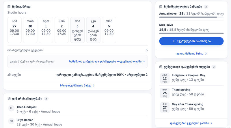The height and width of the screenshot is (128, 231).
Task: Click შვებულების მოთხოვნა button
Action: pyautogui.click(x=191, y=41)
